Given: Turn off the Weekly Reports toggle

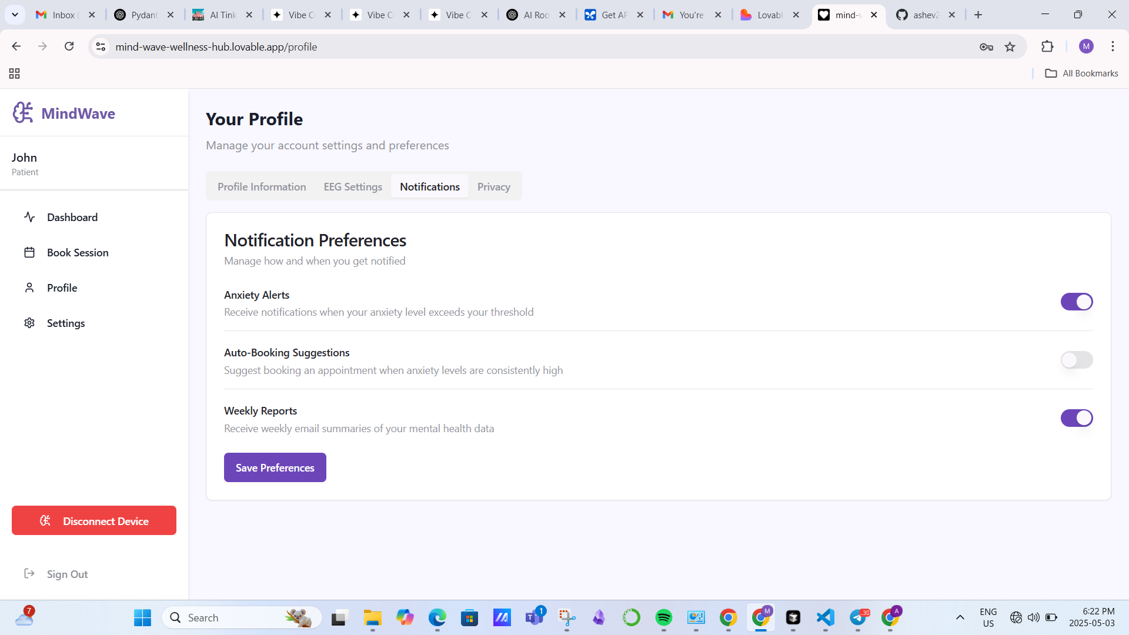Looking at the screenshot, I should [1076, 418].
